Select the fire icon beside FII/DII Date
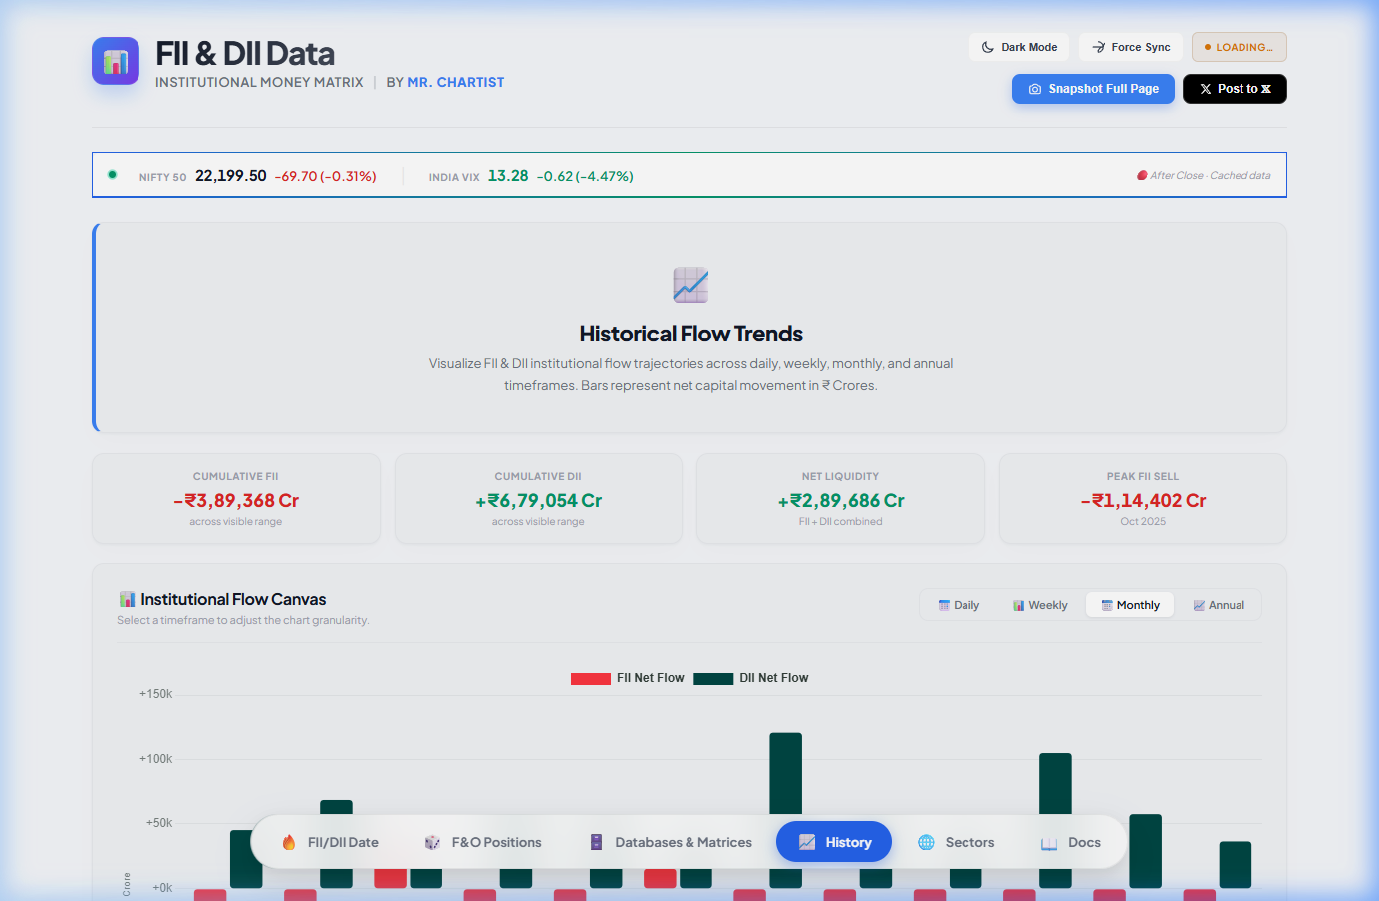The width and height of the screenshot is (1379, 901). tap(290, 841)
